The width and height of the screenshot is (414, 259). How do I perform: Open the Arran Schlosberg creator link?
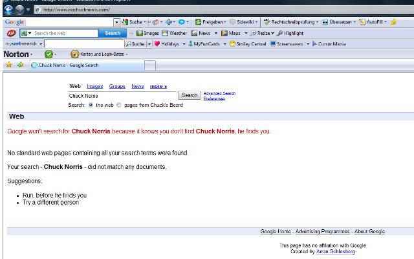click(x=335, y=252)
